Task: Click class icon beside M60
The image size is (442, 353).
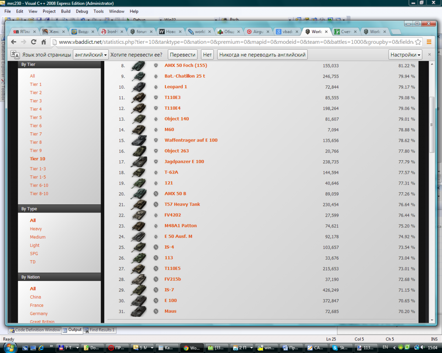Action: coord(156,130)
